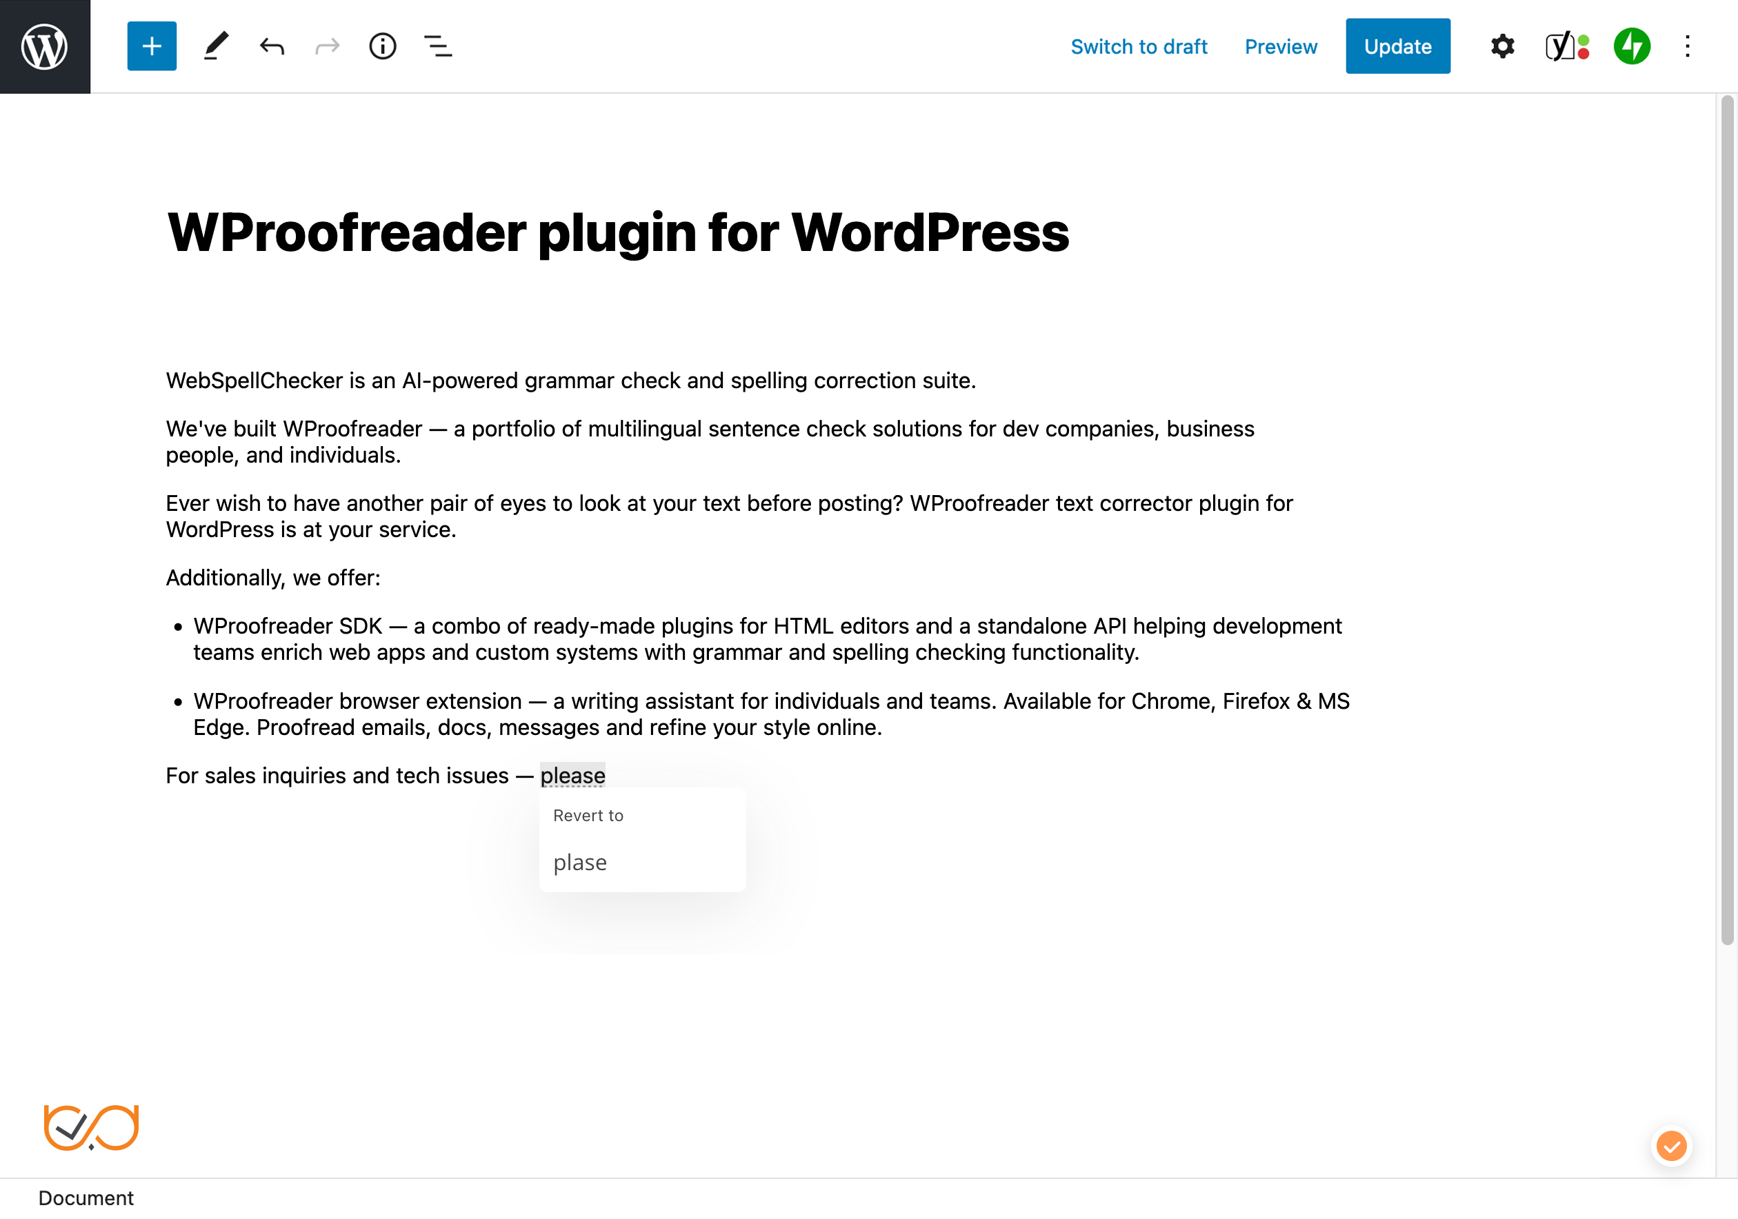Click the Switch to draft button
Screen dimensions: 1738x1219
(1139, 45)
